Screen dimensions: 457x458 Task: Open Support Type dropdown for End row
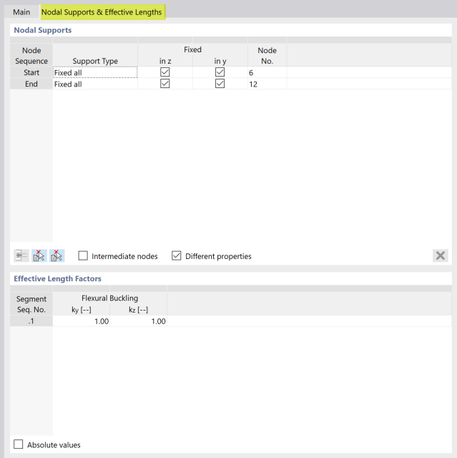[x=95, y=84]
